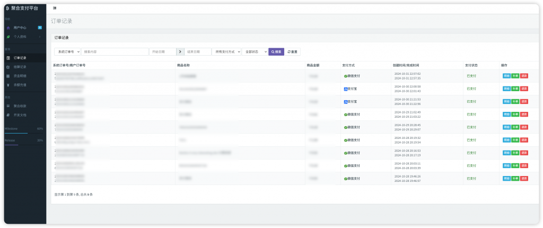Image resolution: width=543 pixels, height=228 pixels.
Task: Toggle the sidebar menu icon in the top bar
Action: [55, 8]
